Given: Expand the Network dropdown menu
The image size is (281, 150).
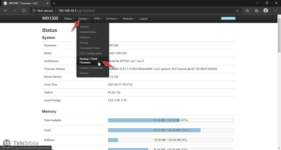Looking at the screenshot, I should click(129, 19).
